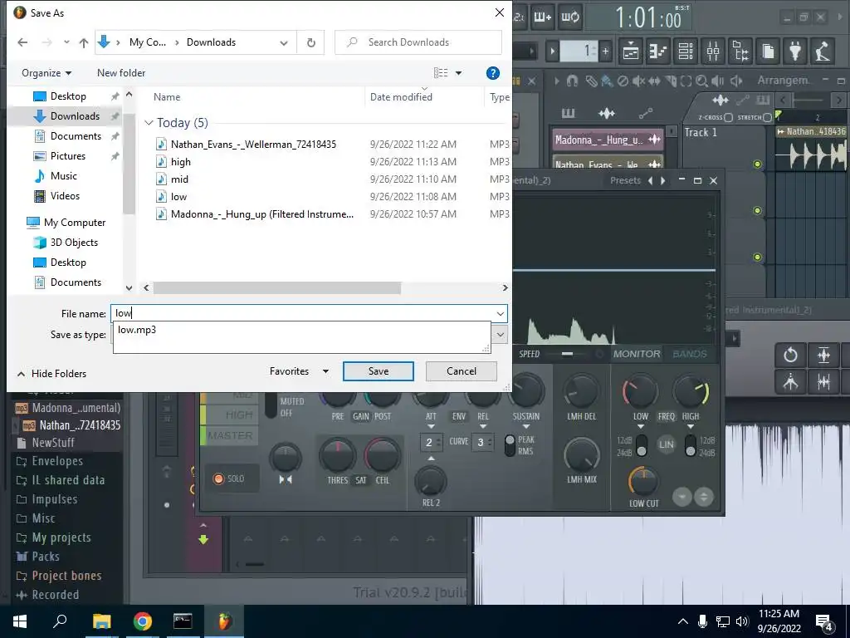The height and width of the screenshot is (638, 850).
Task: Flip the MUTED/OFF switch in Maximus
Action: click(x=271, y=407)
